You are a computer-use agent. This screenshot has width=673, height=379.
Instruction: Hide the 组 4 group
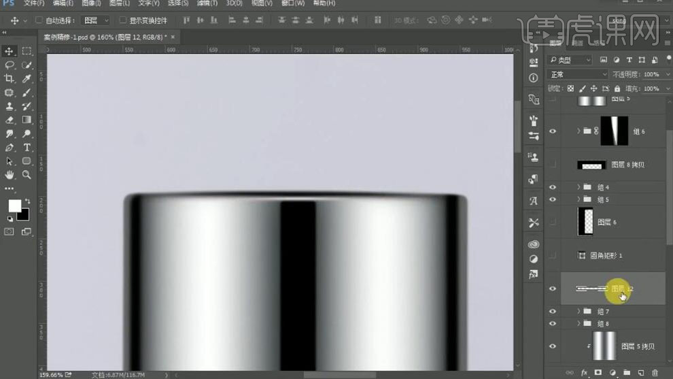coord(553,187)
